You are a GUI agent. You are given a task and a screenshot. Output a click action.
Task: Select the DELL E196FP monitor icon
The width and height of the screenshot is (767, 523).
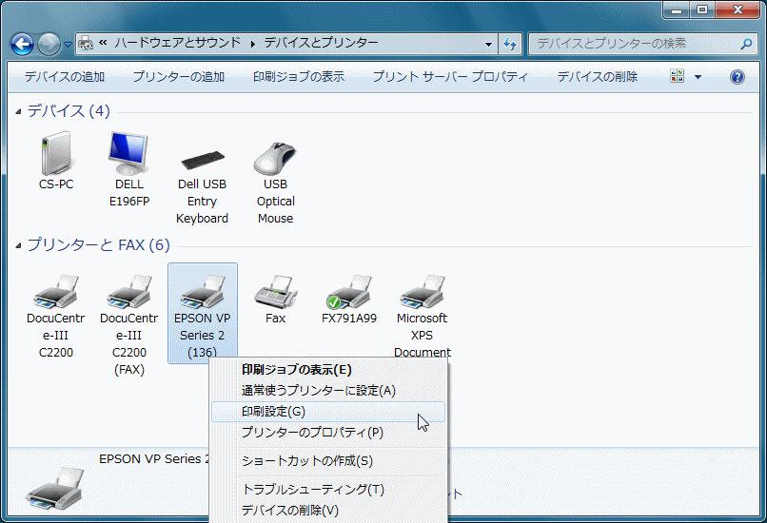(128, 154)
